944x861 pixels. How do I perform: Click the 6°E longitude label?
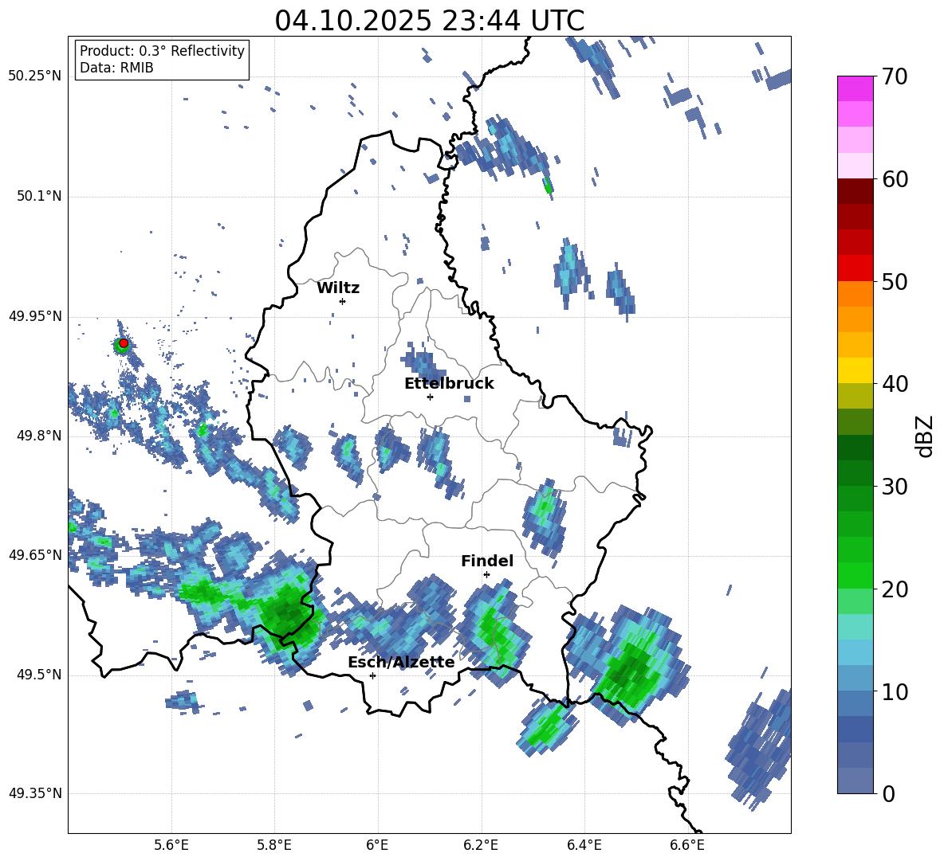tap(377, 845)
